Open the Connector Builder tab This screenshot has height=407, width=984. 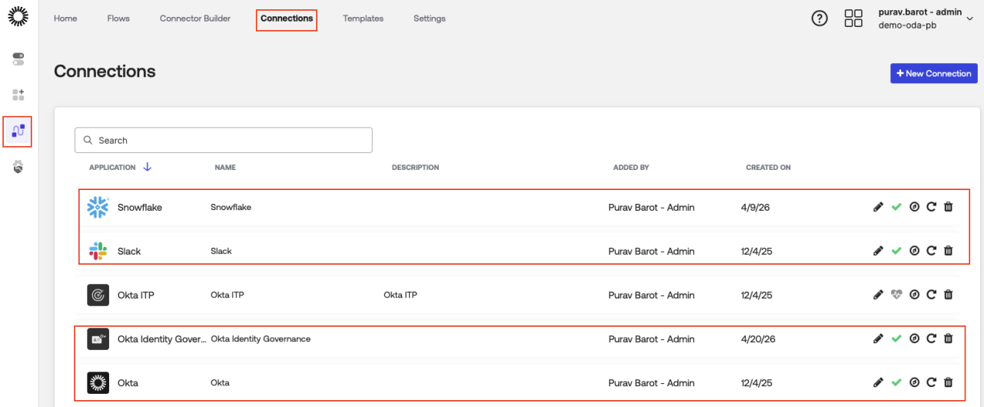point(195,18)
